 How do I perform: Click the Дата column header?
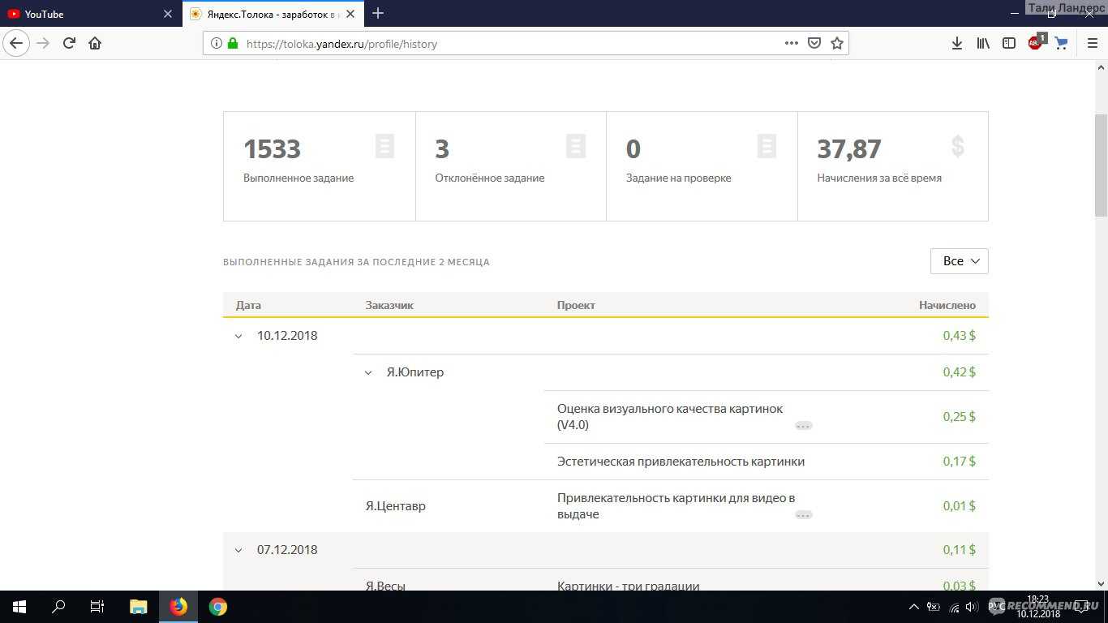pyautogui.click(x=248, y=305)
